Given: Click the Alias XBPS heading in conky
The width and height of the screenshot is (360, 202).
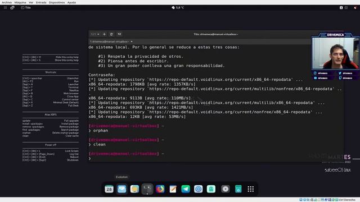Looking at the screenshot, I should click(x=51, y=114).
